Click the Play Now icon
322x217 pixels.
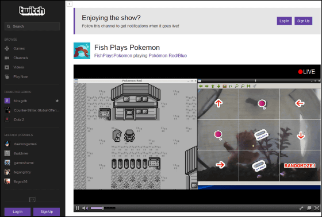(x=7, y=77)
